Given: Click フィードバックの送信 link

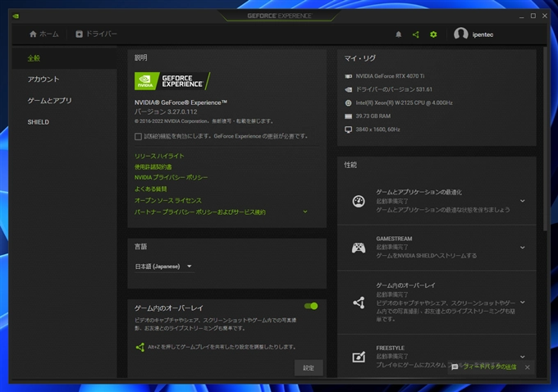Looking at the screenshot, I should 490,367.
